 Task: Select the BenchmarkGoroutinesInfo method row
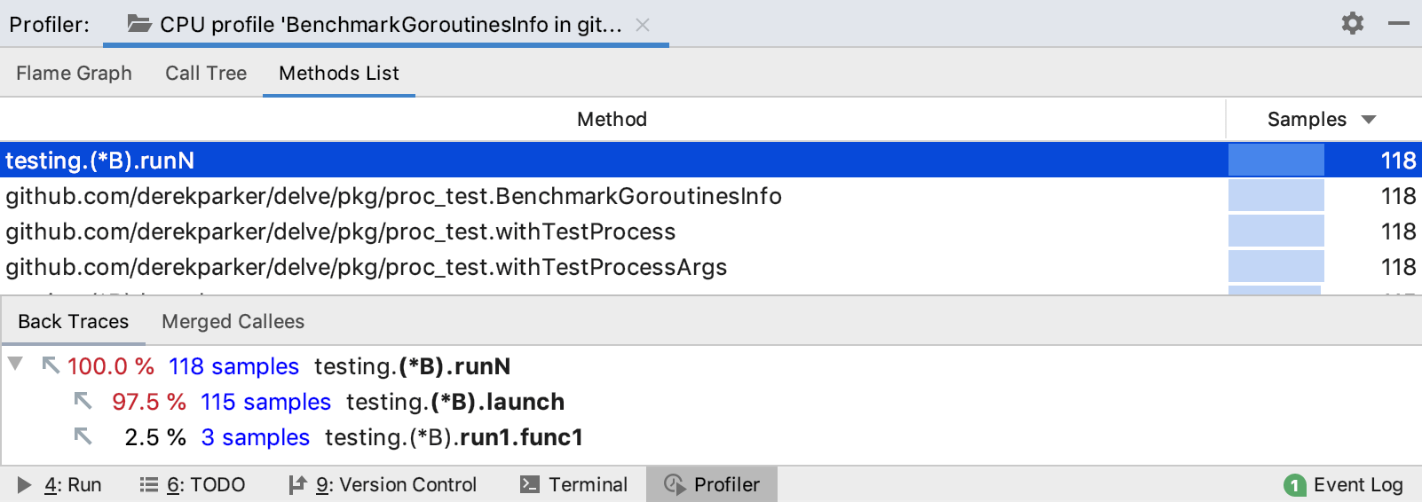click(393, 196)
